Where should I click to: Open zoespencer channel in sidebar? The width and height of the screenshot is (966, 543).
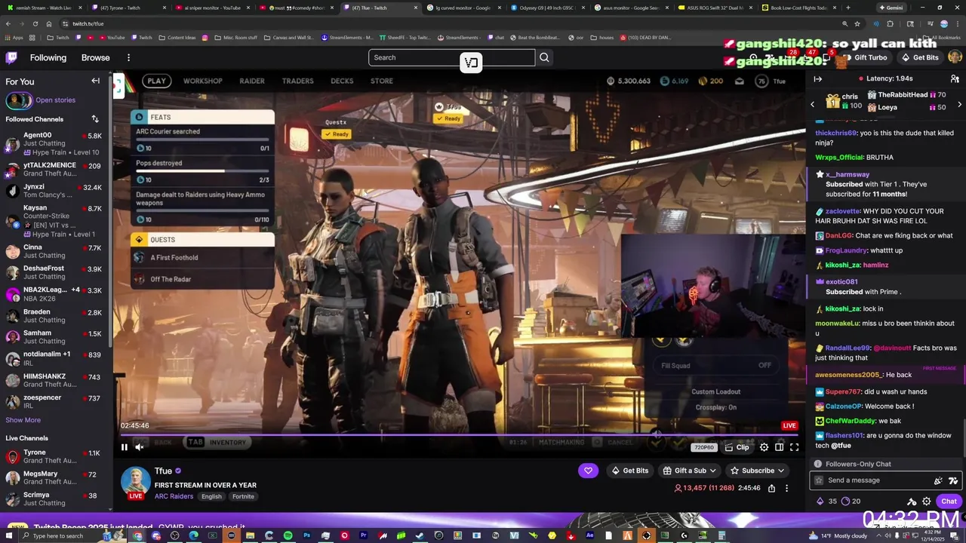(x=54, y=402)
